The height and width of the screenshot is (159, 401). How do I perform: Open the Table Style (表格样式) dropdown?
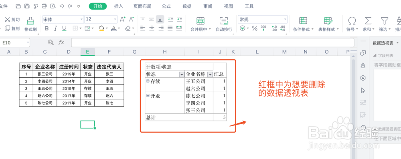coord(338,29)
